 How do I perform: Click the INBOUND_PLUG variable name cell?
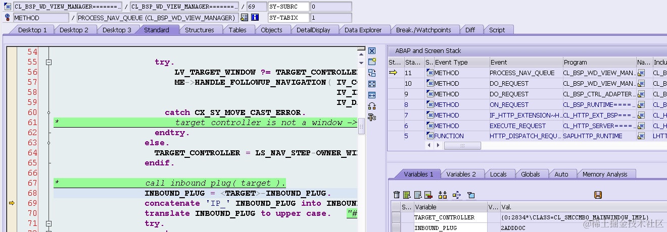pos(450,228)
